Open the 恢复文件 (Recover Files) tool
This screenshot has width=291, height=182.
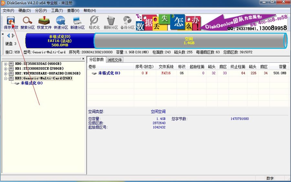click(x=44, y=23)
